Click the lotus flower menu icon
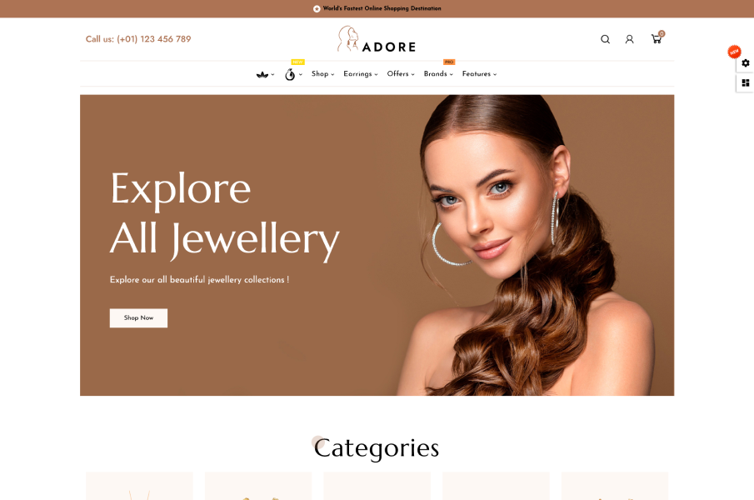This screenshot has width=754, height=500. click(x=262, y=74)
